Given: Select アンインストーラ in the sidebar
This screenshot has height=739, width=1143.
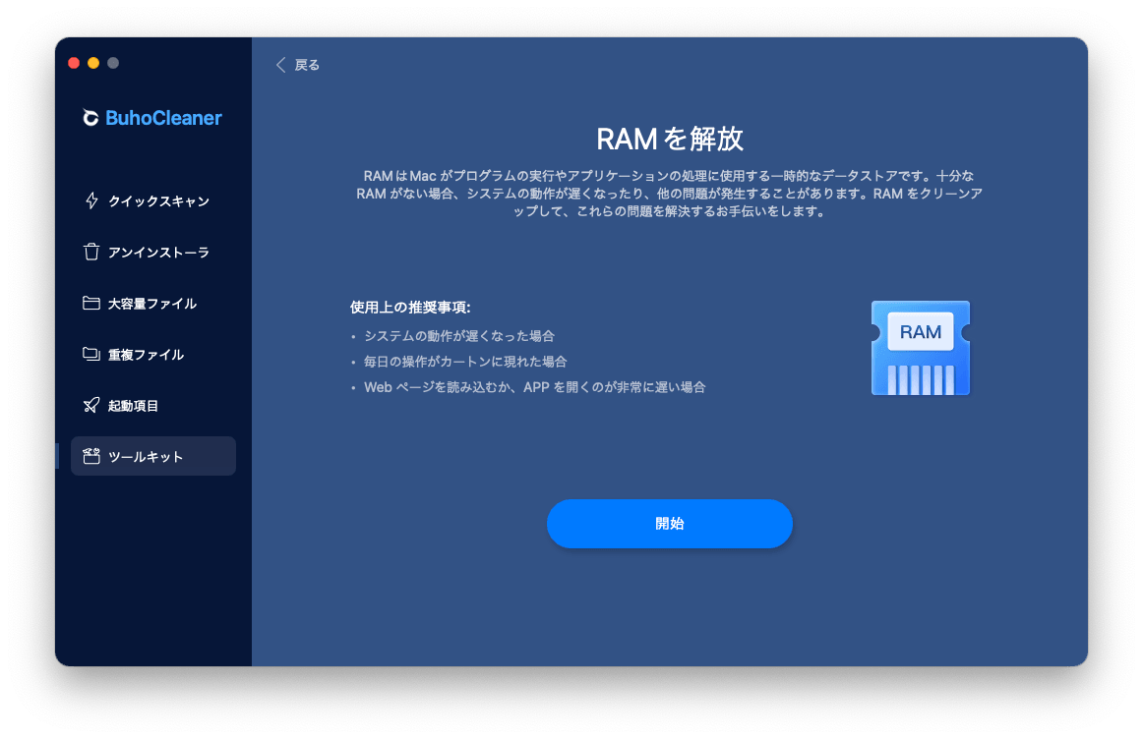Looking at the screenshot, I should pos(158,253).
